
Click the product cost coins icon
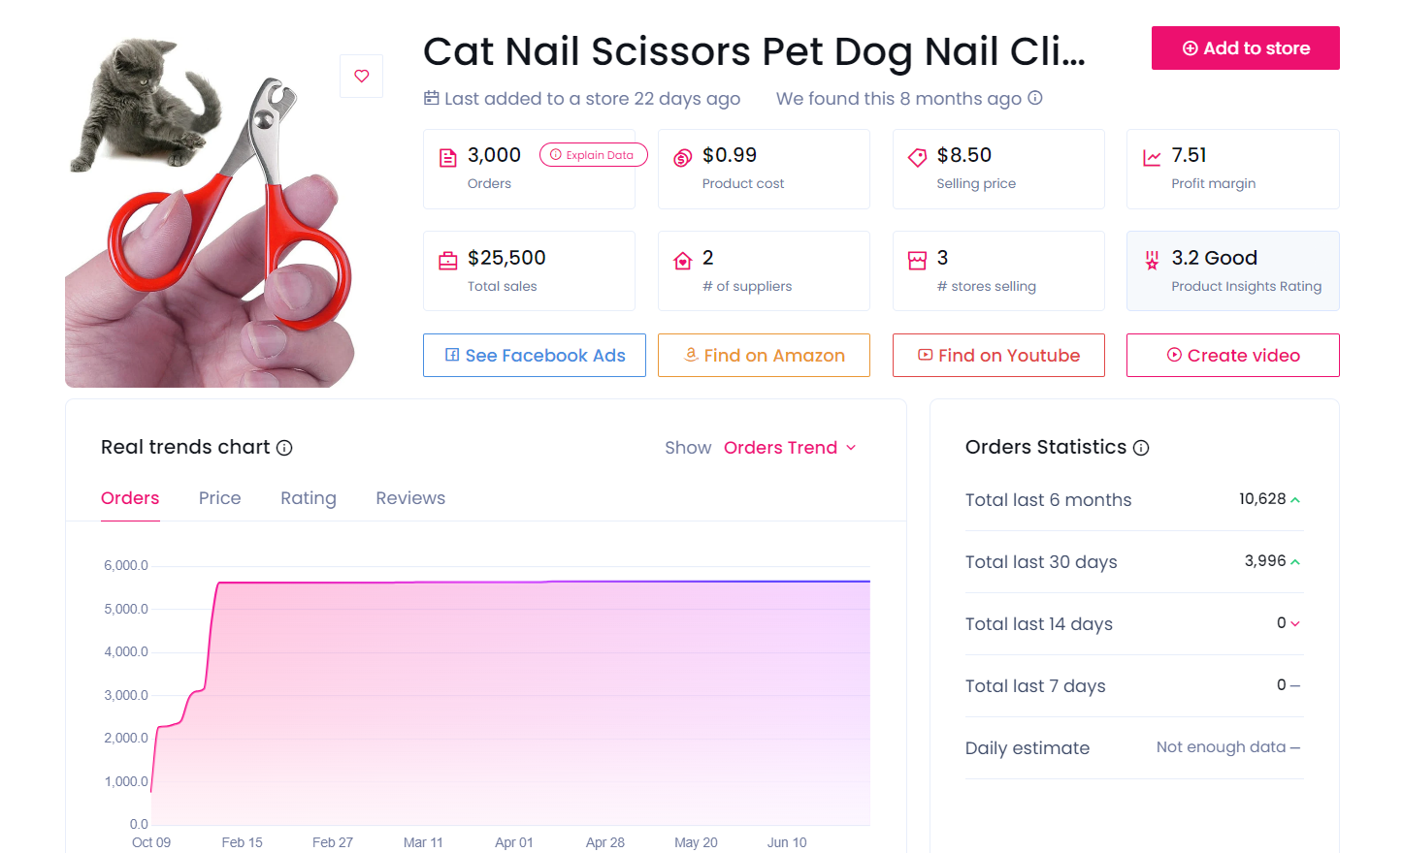coord(683,158)
